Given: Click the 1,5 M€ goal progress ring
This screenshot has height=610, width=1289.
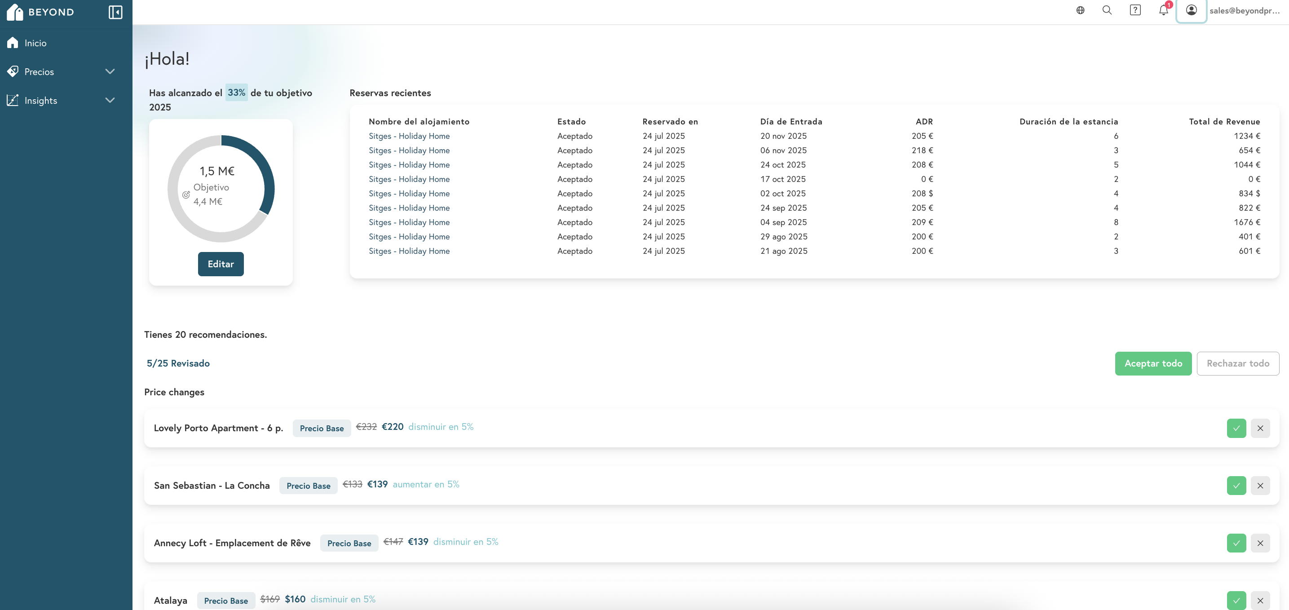Looking at the screenshot, I should [221, 189].
